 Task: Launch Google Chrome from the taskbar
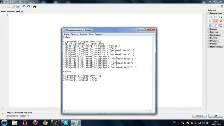45,123
